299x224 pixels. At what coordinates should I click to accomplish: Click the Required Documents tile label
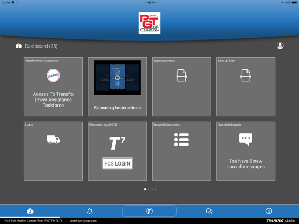[x=167, y=125]
